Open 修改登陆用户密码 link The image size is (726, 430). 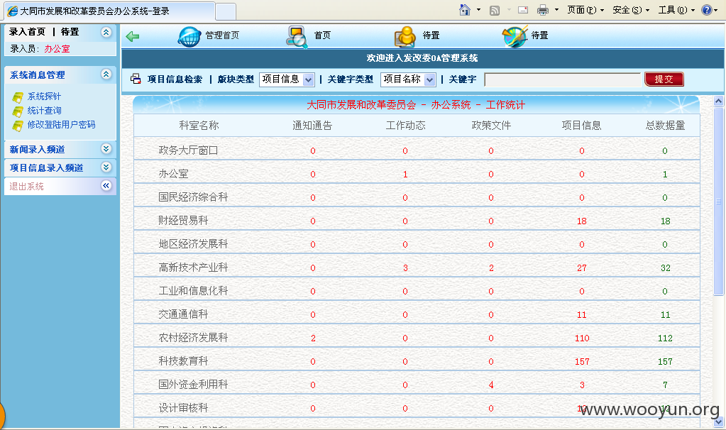(61, 124)
